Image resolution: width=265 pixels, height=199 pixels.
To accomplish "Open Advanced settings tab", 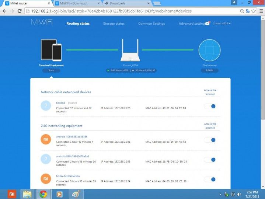I will coord(192,24).
